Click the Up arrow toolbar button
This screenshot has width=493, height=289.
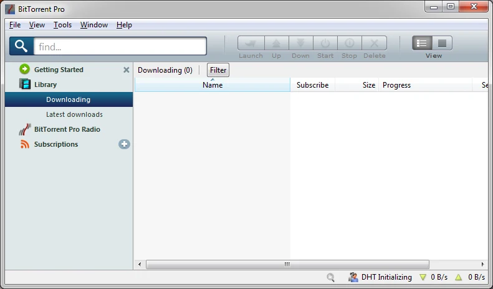coord(276,44)
